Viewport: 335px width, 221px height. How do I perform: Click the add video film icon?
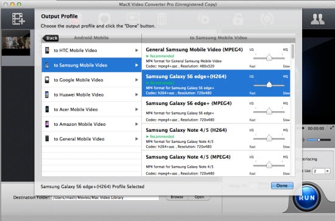[18, 19]
